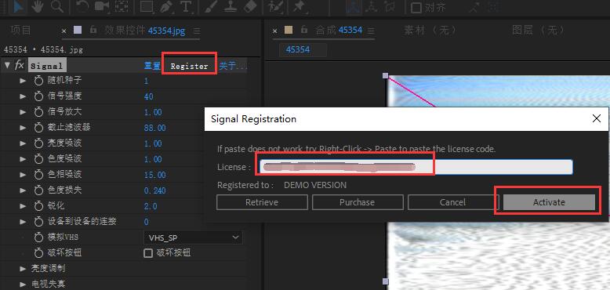Select the Pen tool
Screen dimensions: 610x290
(166, 6)
